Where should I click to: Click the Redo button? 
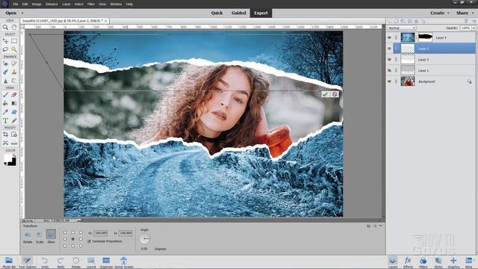pyautogui.click(x=60, y=262)
